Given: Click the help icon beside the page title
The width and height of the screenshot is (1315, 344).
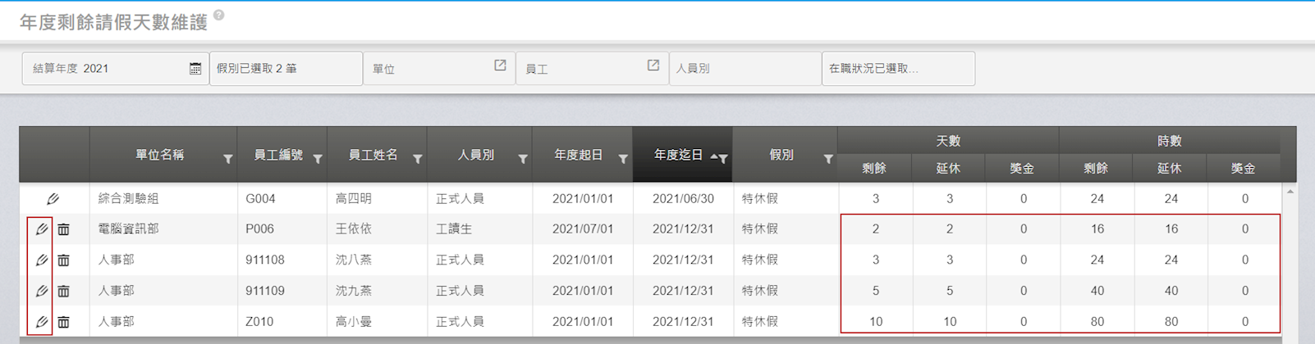Looking at the screenshot, I should point(218,15).
